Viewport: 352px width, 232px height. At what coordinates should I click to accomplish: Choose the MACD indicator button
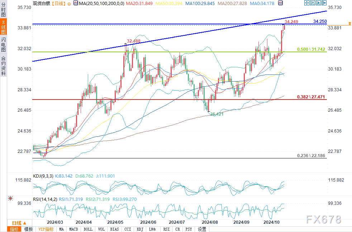click(x=73, y=229)
